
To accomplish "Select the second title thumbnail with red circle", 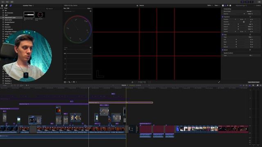I will pos(40,15).
